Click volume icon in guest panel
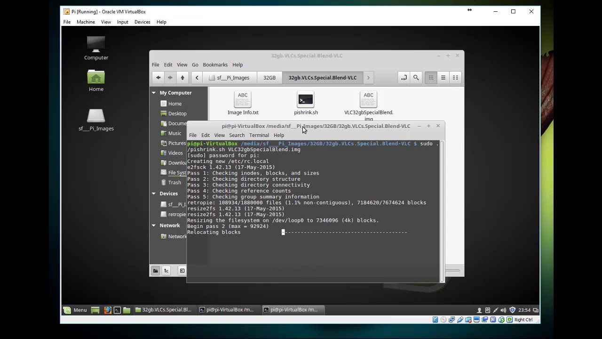The height and width of the screenshot is (339, 602). pyautogui.click(x=503, y=310)
